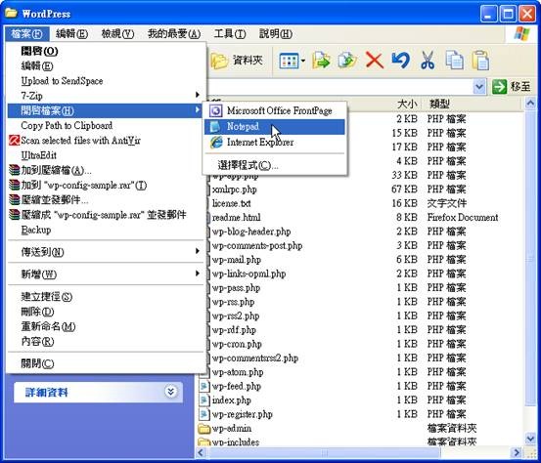This screenshot has width=541, height=463.
Task: Open the 編輯(E) menu bar item
Action: point(71,34)
